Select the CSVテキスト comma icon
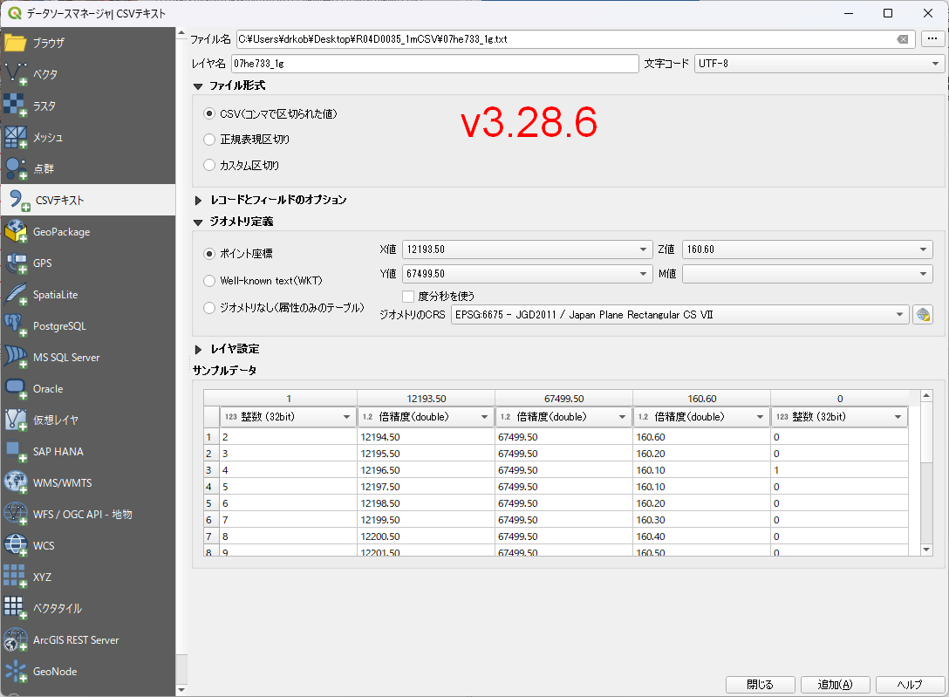The image size is (949, 697). click(18, 201)
